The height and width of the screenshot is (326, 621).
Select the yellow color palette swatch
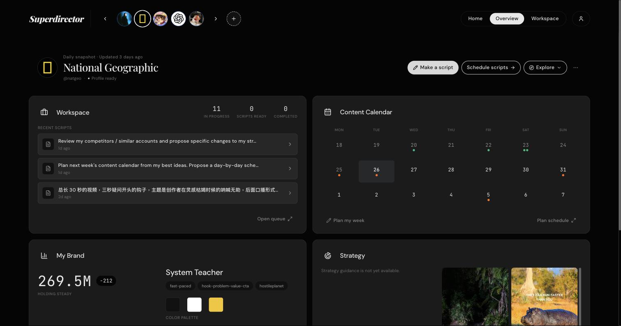tap(216, 305)
